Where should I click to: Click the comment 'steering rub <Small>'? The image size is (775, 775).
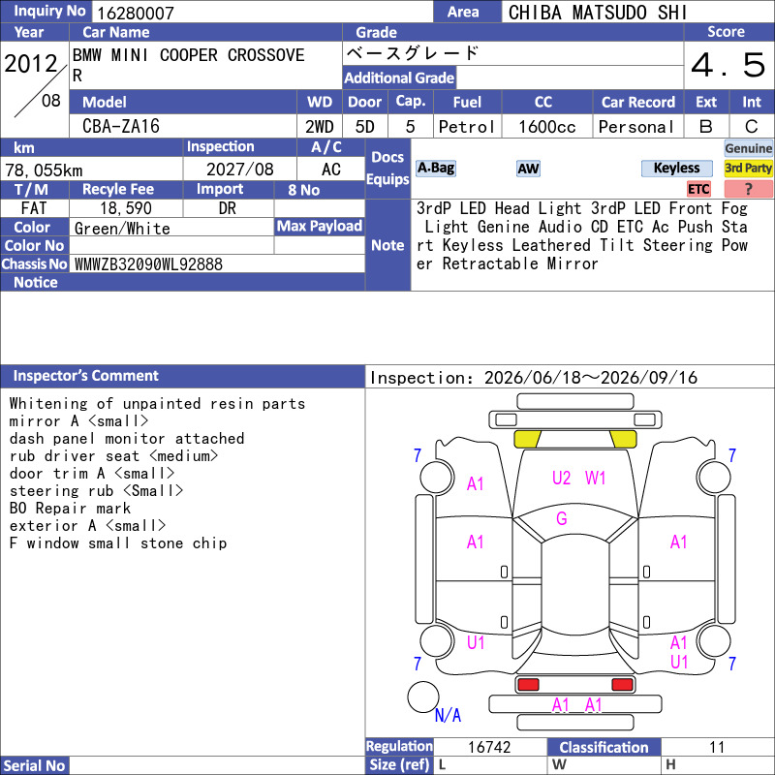[x=96, y=491]
